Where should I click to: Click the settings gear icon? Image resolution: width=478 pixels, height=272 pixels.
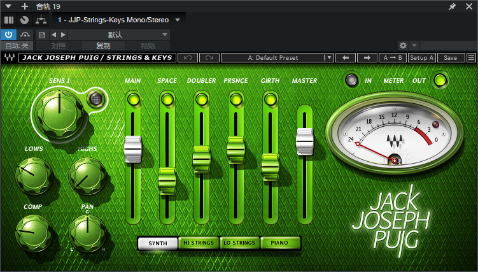(402, 45)
